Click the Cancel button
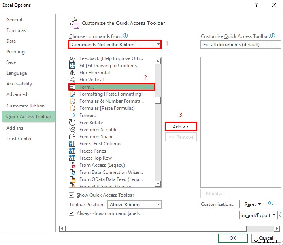This screenshot has height=245, width=283. pyautogui.click(x=266, y=238)
